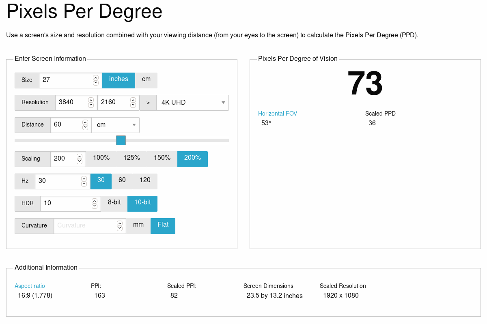Screen dimensions: 487x324
Task: Click the Curvature field's up stepper arrow
Action: [x=120, y=223]
